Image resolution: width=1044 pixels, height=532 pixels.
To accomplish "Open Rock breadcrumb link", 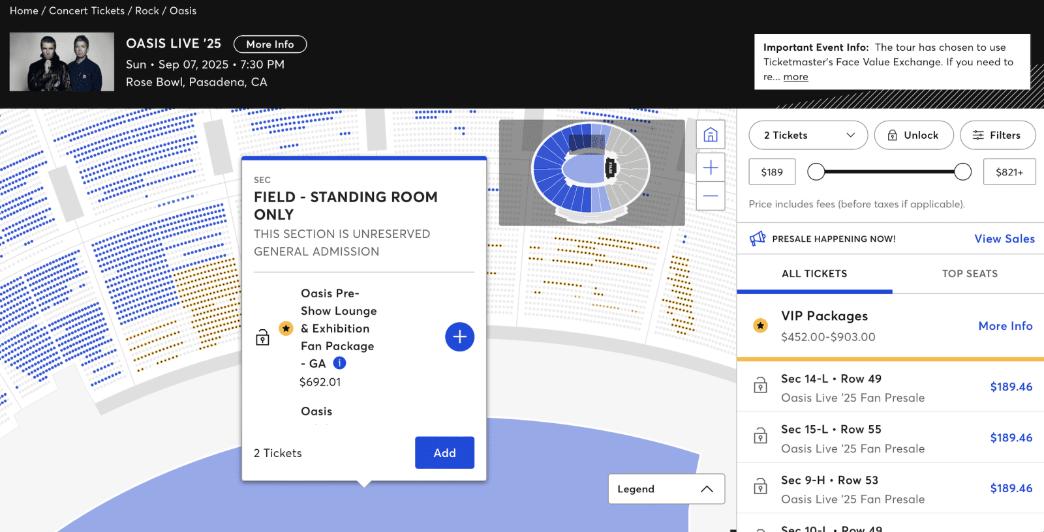I will 147,10.
